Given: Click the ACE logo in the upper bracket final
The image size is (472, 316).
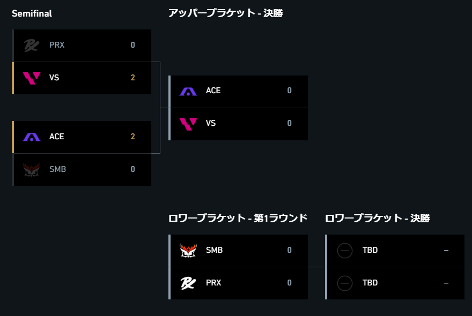Looking at the screenshot, I should (x=188, y=92).
